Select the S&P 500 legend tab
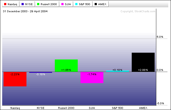The image size is (171, 110). (83, 4)
